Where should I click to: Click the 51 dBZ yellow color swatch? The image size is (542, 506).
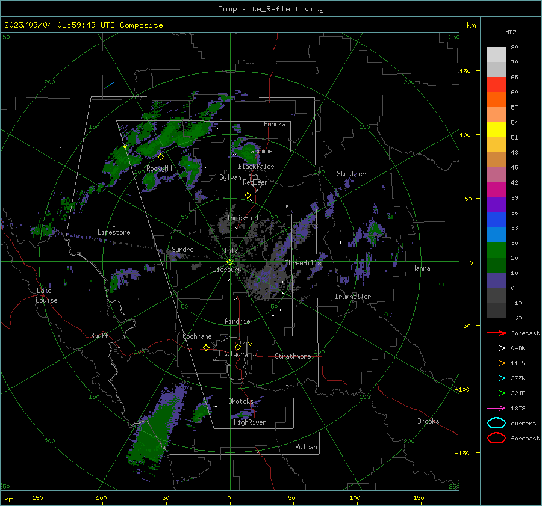(496, 129)
